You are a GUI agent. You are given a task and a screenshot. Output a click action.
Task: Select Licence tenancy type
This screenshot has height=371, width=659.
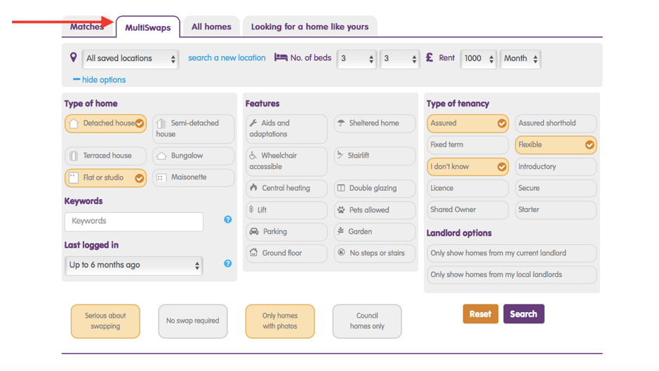pos(467,188)
